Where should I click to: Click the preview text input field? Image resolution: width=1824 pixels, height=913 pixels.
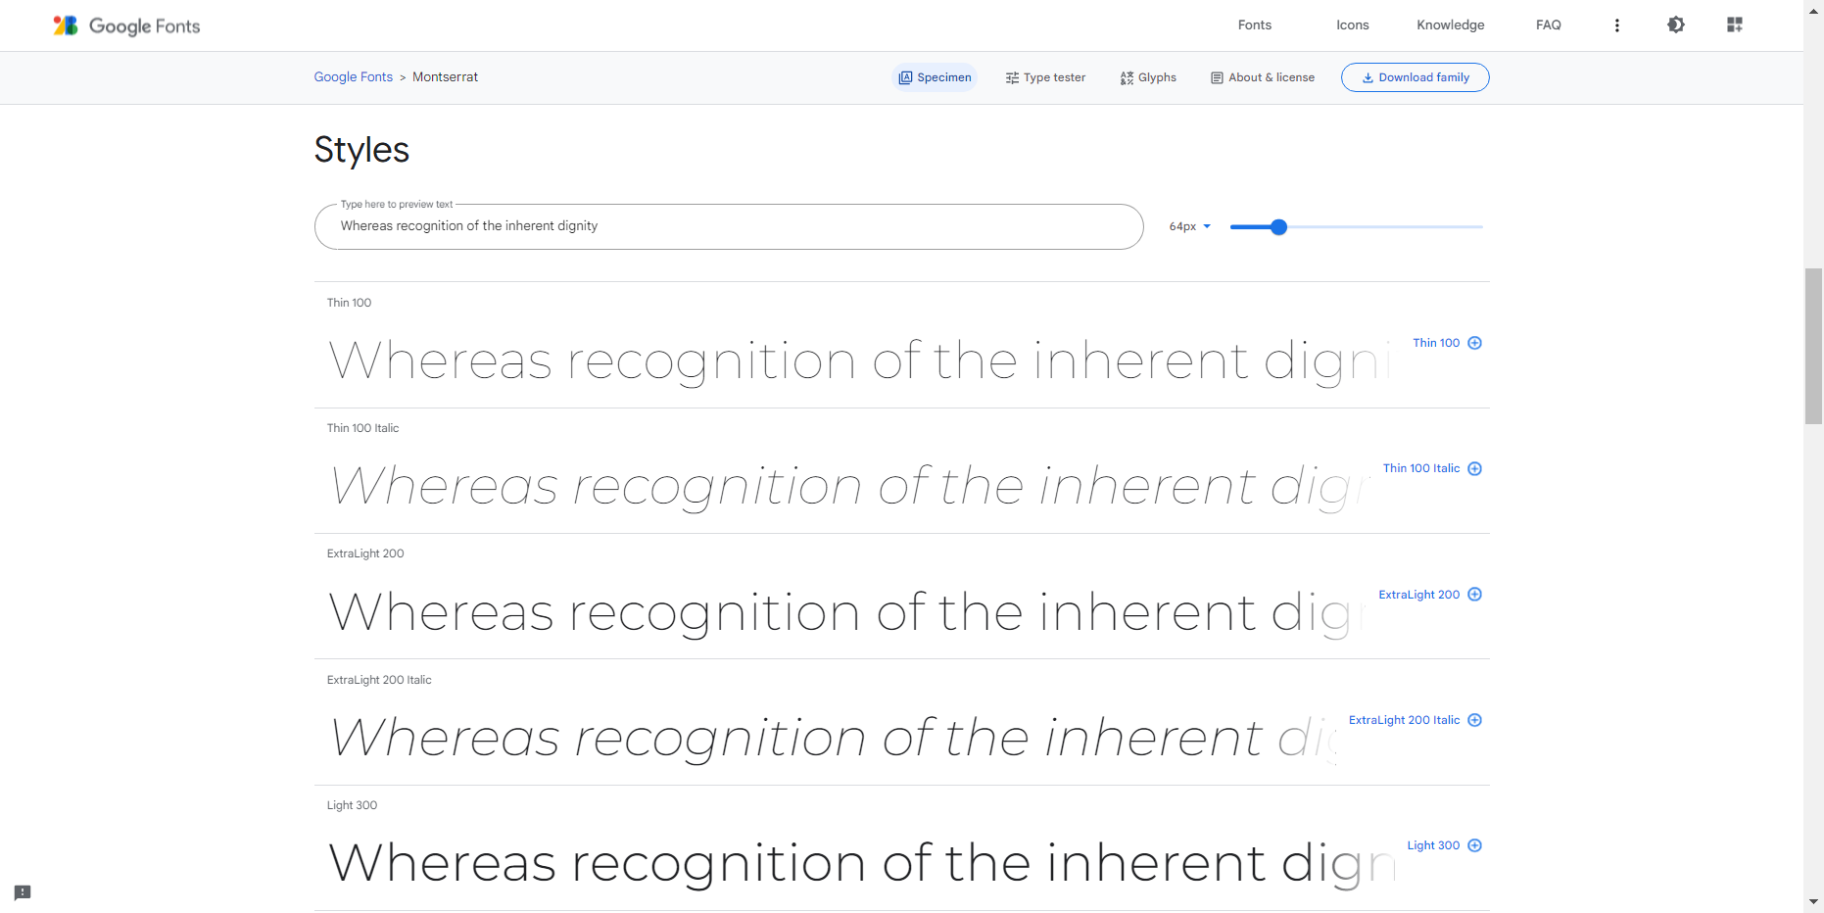(728, 226)
